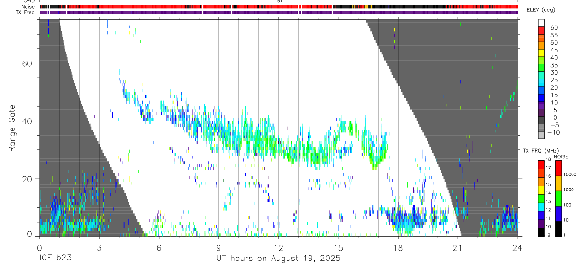Click the UT hours tick label 12
The width and height of the screenshot is (582, 268).
279,247
